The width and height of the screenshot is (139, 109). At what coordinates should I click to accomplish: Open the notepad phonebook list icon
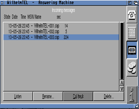tap(132, 33)
